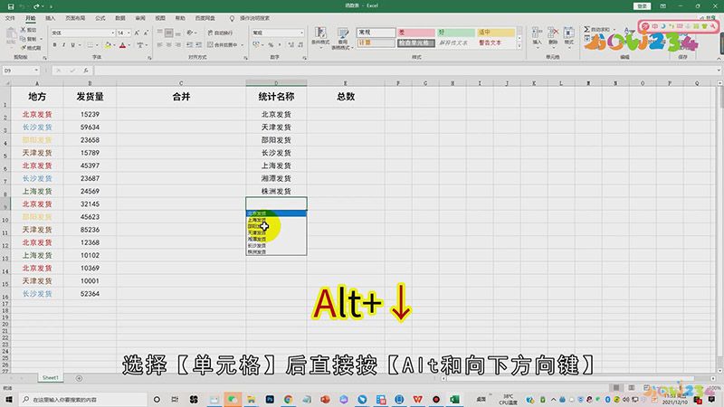Cut the selection with the scissors icon
The width and height of the screenshot is (724, 407).
[28, 30]
